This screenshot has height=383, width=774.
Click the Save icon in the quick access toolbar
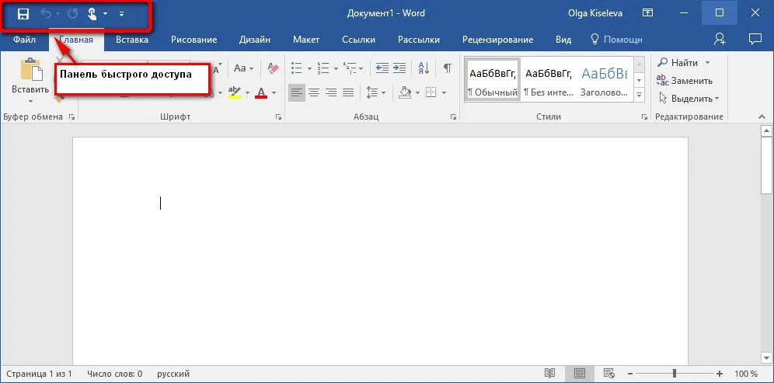tap(23, 14)
